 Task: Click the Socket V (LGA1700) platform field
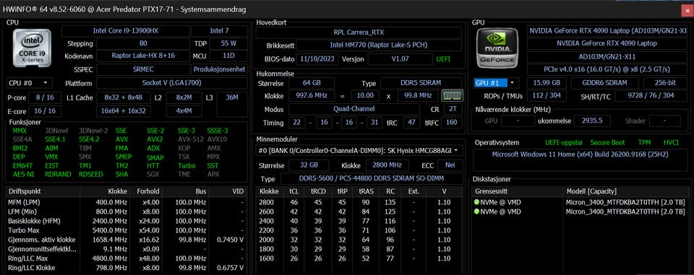click(172, 83)
